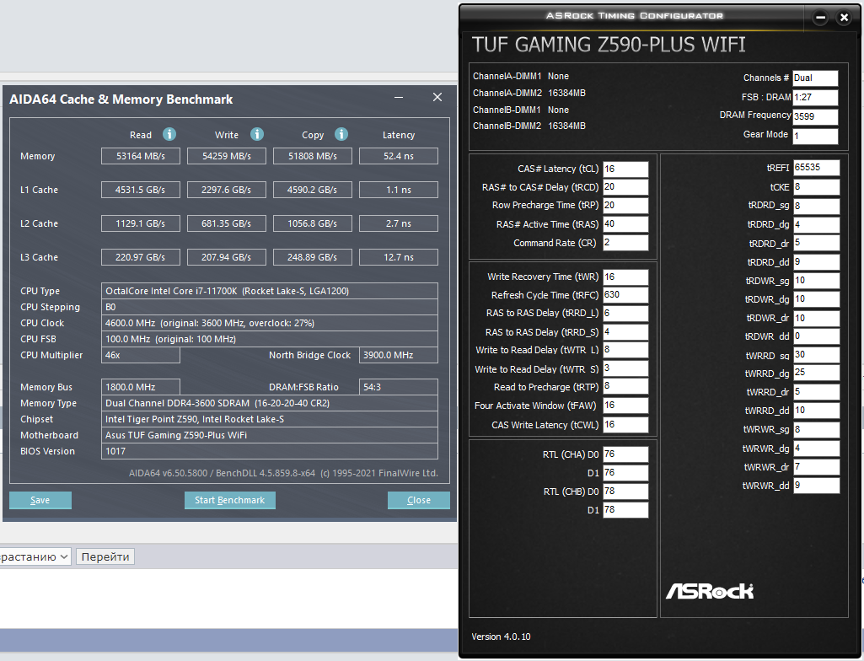Select the tRRD_L field
Viewport: 864px width, 661px height.
[x=625, y=313]
